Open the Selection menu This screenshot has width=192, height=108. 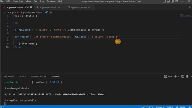(x=18, y=1)
